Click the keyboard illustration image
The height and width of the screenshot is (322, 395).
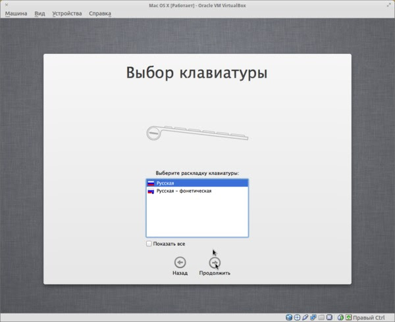click(x=197, y=133)
